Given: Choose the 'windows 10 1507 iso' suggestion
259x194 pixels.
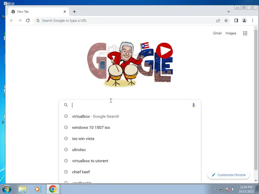Looking at the screenshot, I should coord(130,128).
